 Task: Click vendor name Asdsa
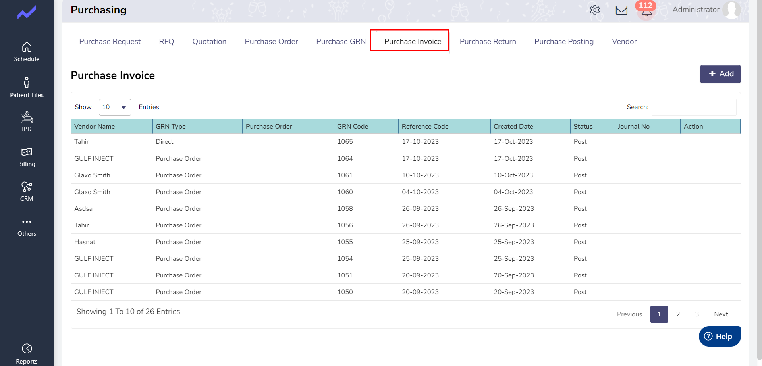click(x=83, y=209)
